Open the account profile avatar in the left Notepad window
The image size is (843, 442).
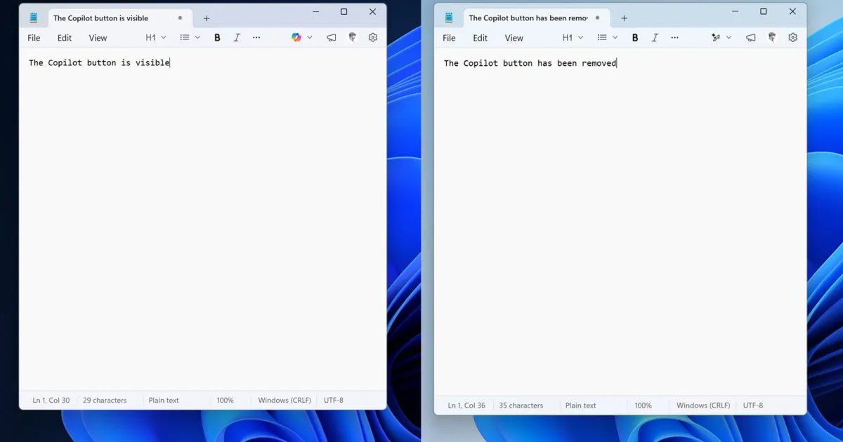tap(353, 38)
